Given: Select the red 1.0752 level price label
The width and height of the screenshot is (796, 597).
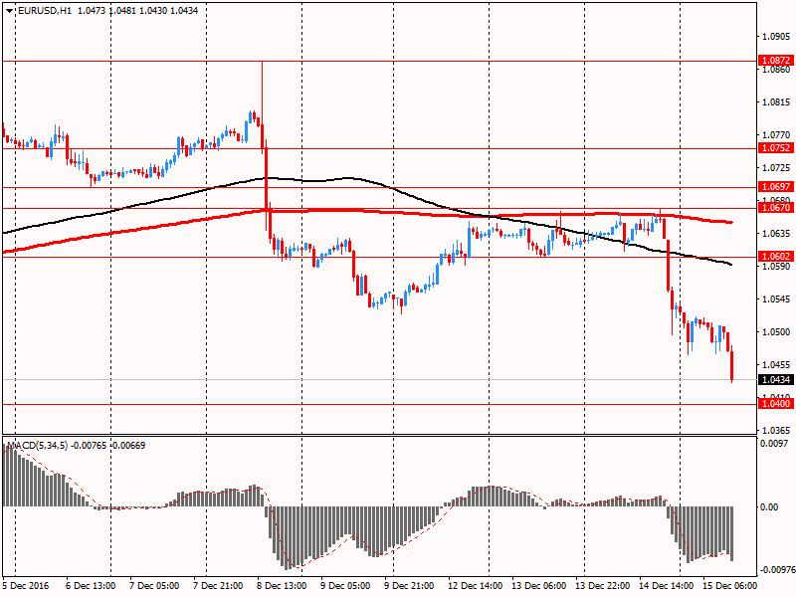Looking at the screenshot, I should [776, 148].
